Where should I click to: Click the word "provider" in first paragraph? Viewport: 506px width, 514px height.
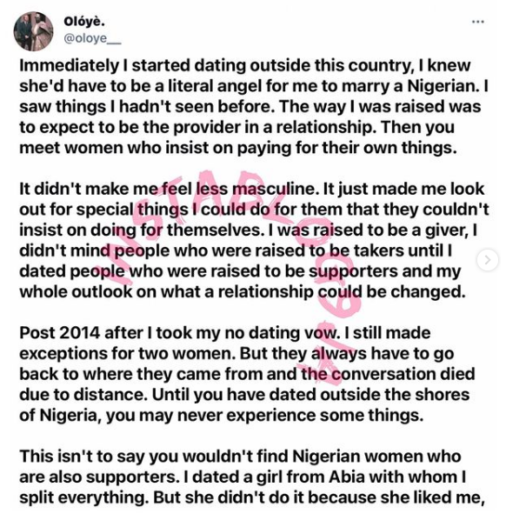[213, 128]
